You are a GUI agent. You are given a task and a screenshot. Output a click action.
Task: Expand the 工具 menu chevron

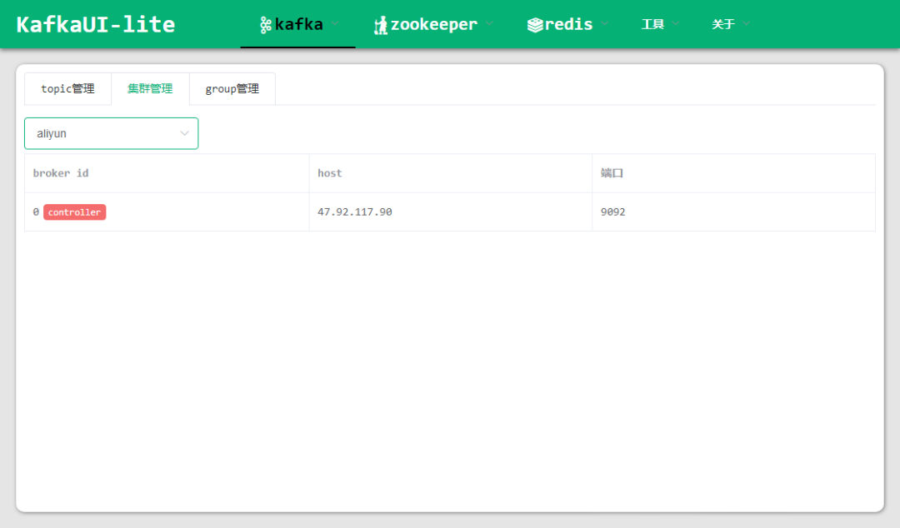(676, 23)
